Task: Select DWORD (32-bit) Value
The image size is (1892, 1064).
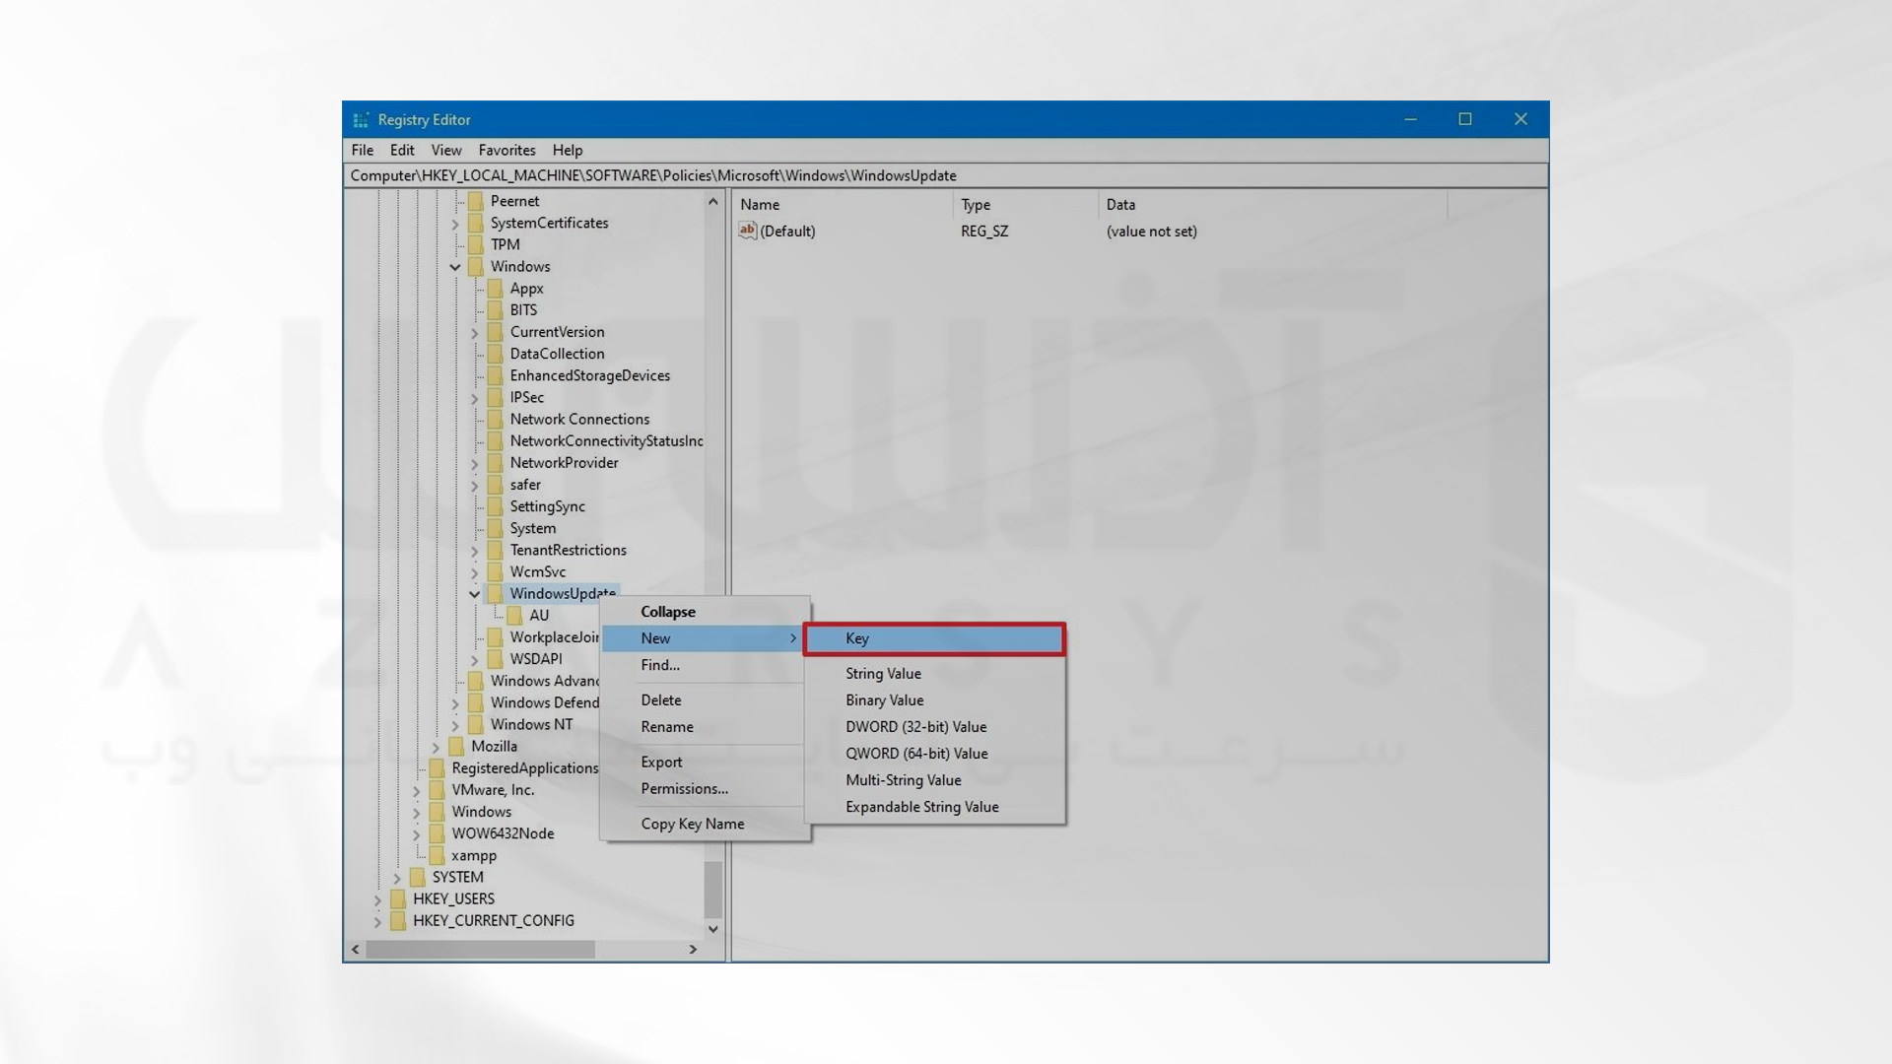Action: [934, 727]
